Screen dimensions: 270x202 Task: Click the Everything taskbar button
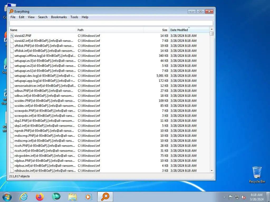click(105, 197)
